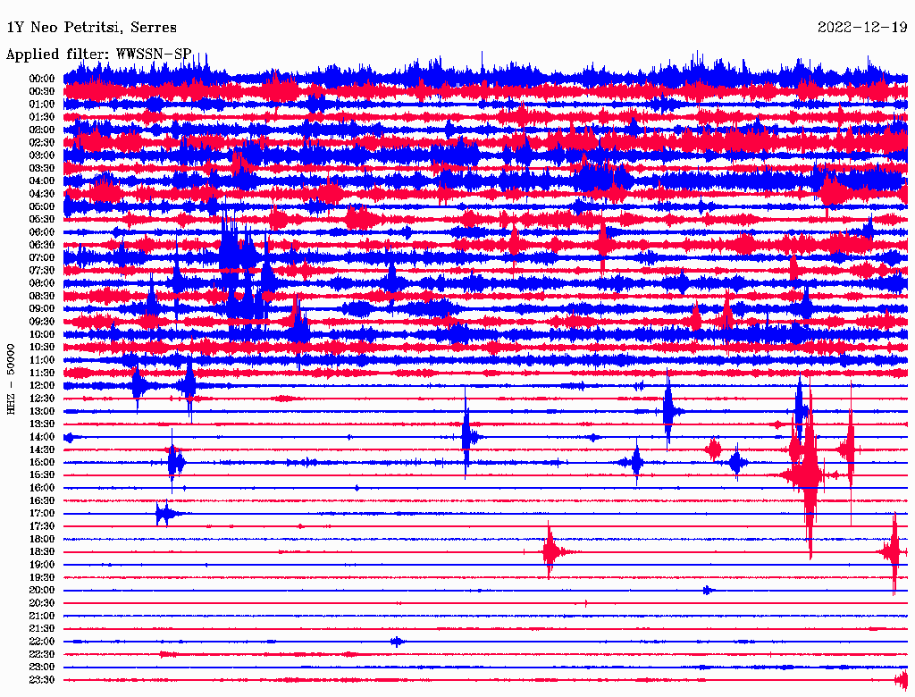The height and width of the screenshot is (697, 915).
Task: Click the 18:00 time label
Action: click(x=42, y=540)
